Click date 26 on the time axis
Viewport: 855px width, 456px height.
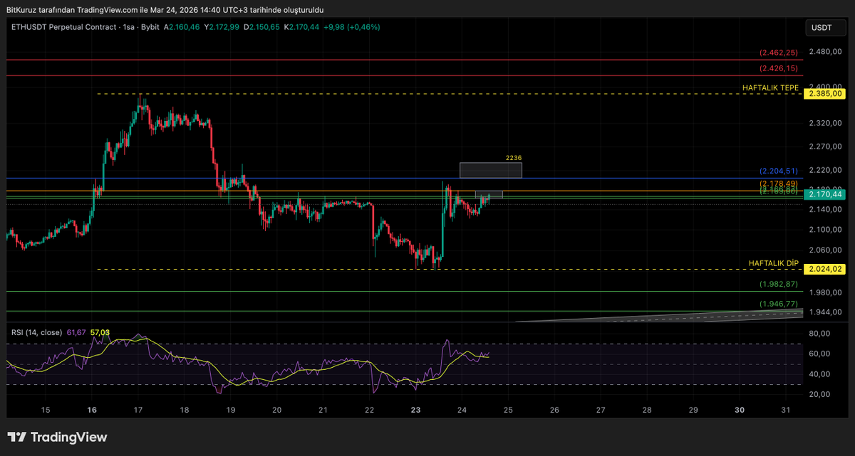pyautogui.click(x=555, y=410)
